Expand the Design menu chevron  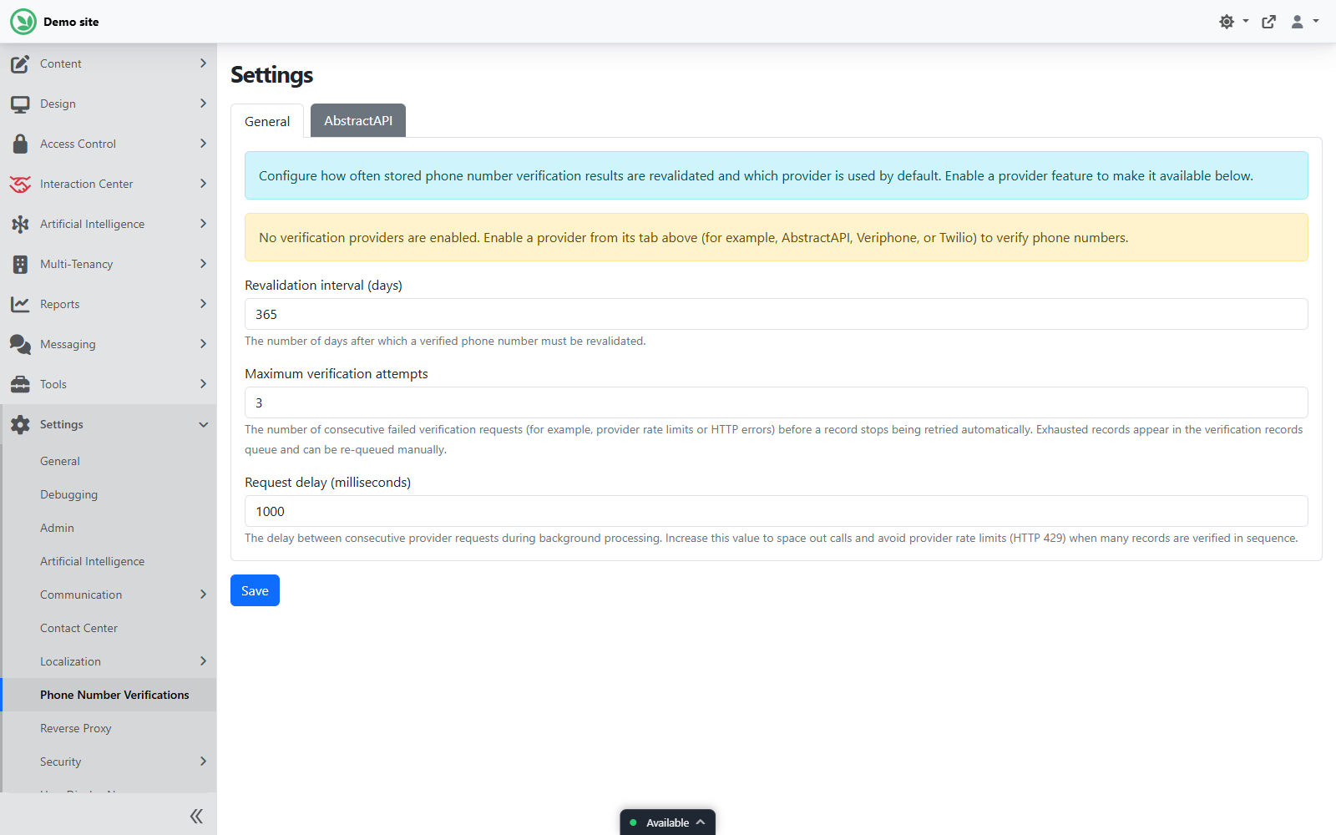pos(203,104)
